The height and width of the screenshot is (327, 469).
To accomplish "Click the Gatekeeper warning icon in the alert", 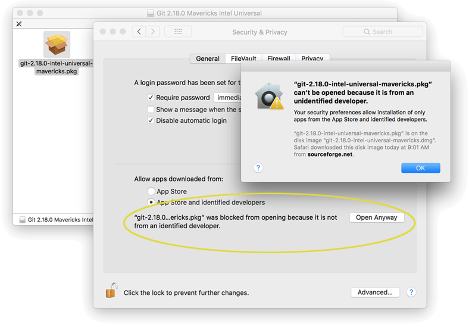I will pos(269,96).
